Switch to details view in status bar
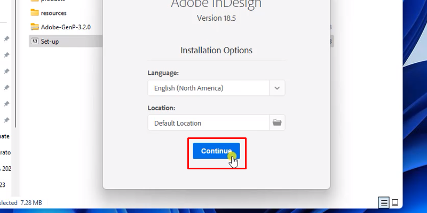 pyautogui.click(x=384, y=202)
